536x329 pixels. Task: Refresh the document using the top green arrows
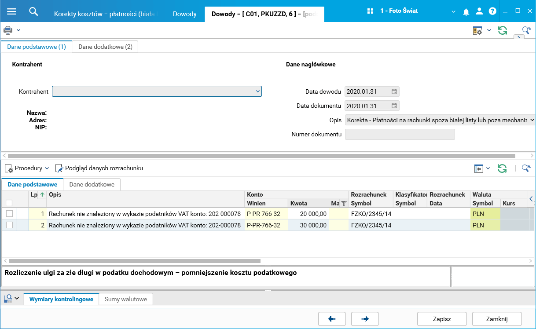pos(502,30)
